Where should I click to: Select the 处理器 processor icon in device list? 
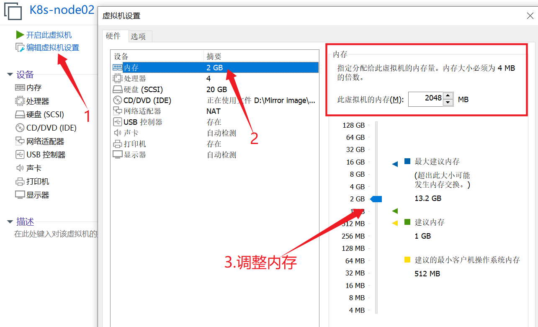click(117, 79)
